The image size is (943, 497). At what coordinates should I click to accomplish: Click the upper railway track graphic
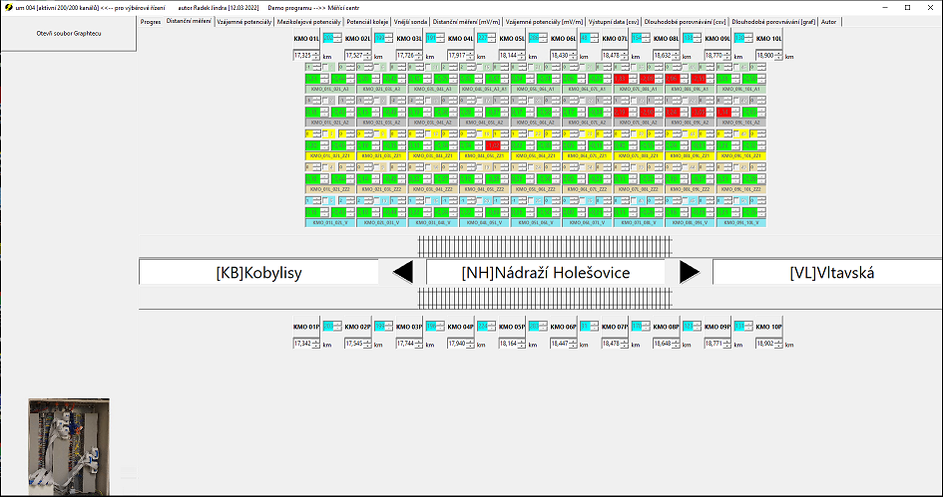point(545,246)
